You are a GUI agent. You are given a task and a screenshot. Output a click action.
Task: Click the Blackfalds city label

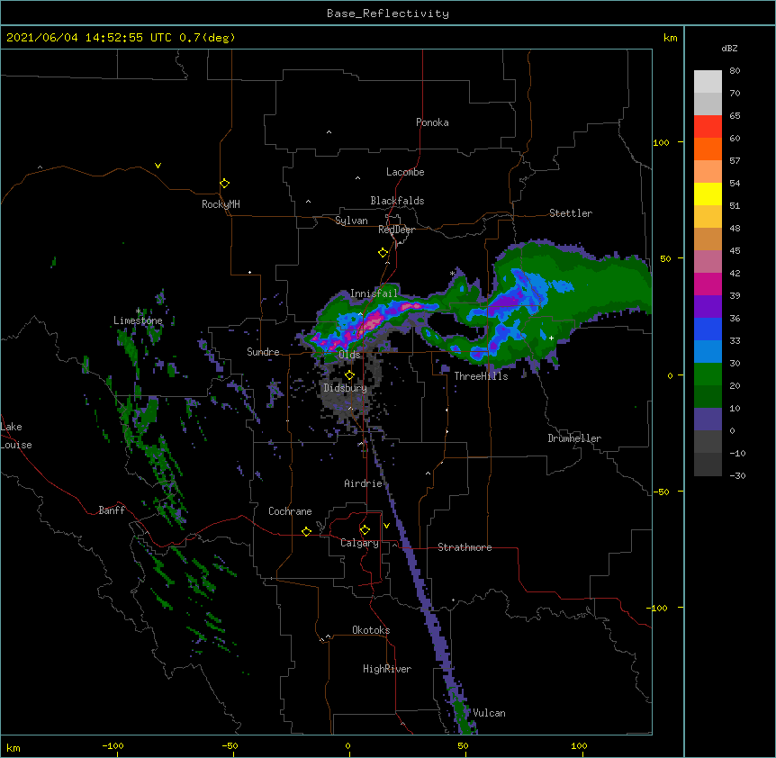(x=397, y=201)
